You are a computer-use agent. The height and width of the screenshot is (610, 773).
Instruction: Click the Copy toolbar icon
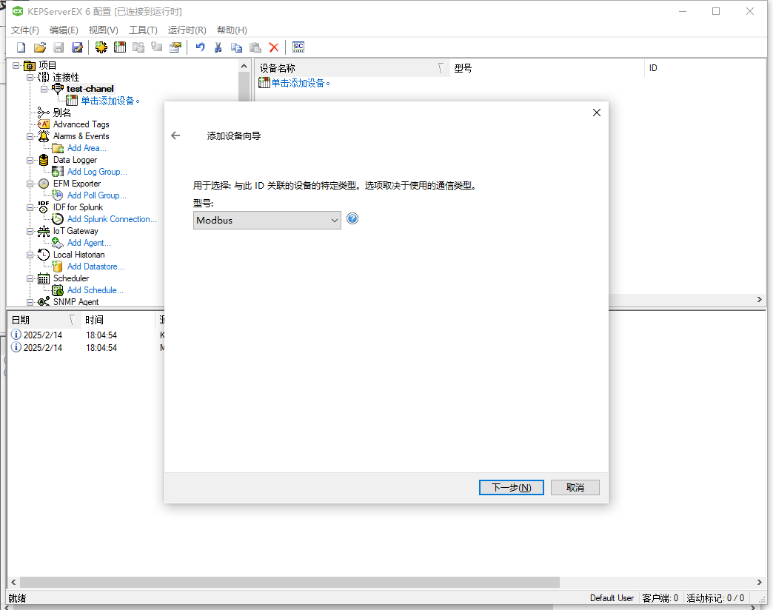tap(237, 47)
